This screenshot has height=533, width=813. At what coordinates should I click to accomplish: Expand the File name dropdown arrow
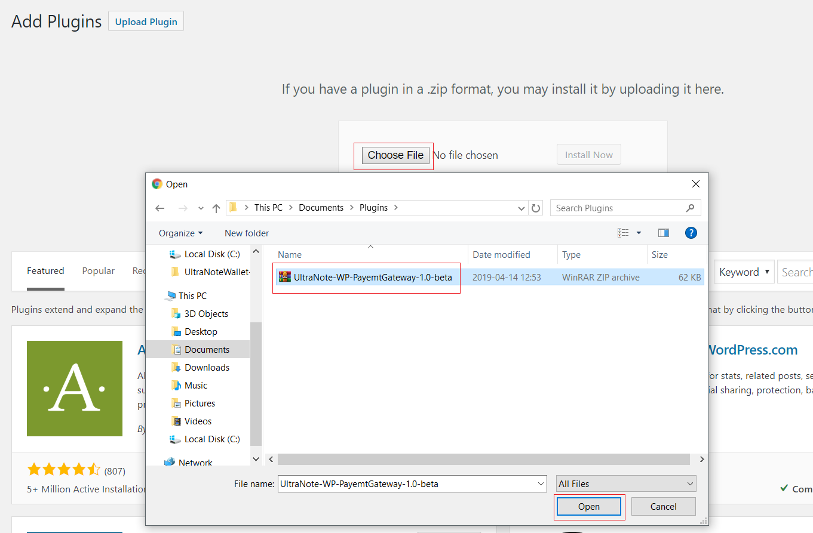541,483
